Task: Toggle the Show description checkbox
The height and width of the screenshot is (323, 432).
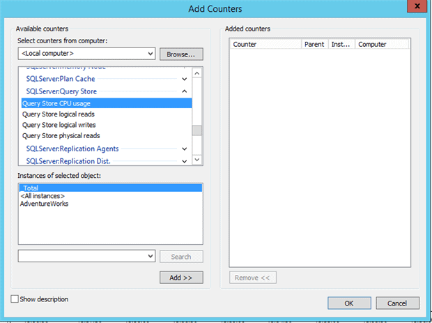Action: 15,299
